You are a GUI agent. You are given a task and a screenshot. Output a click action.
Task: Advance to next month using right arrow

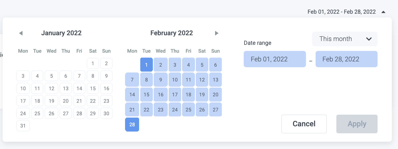coord(217,33)
